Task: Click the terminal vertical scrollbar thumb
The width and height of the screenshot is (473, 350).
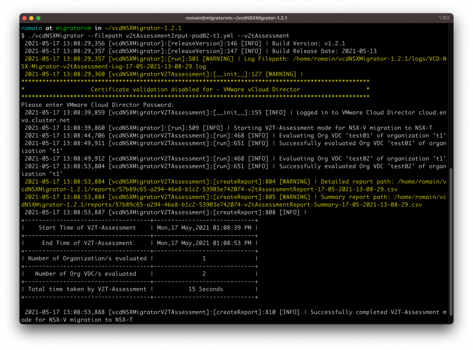Action: click(451, 242)
